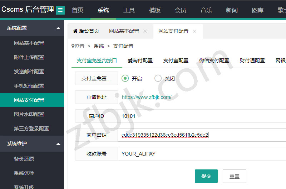Open the 新闻 top menu
The height and width of the screenshot is (189, 286).
point(232,10)
